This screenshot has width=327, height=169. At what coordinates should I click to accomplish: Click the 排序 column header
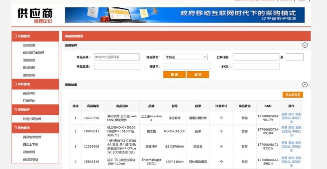76,106
